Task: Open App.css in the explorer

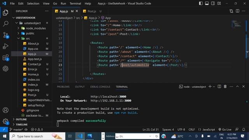Action: (x=33, y=49)
